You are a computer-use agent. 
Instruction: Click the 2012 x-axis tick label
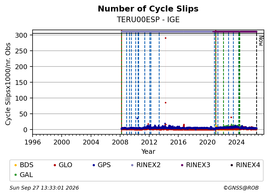click(x=149, y=142)
